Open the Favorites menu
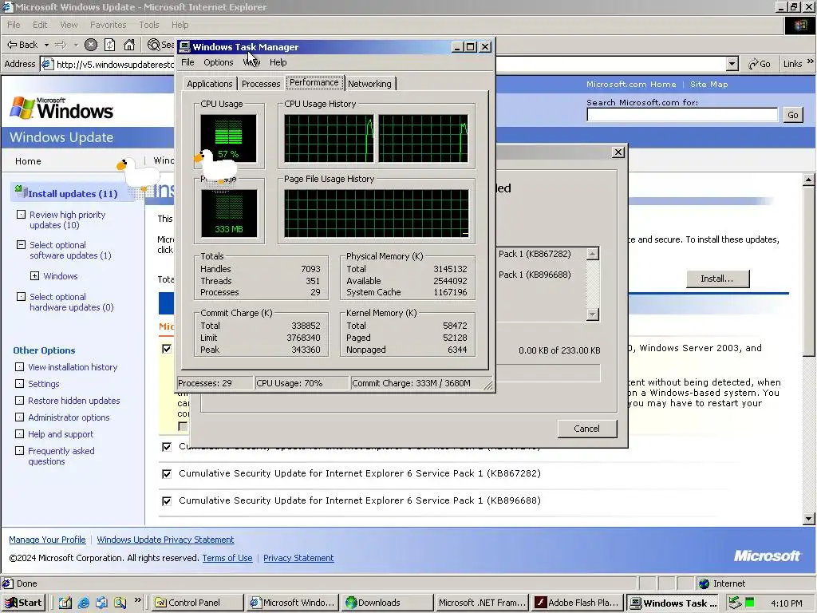Screen dimensions: 817x613 point(108,25)
